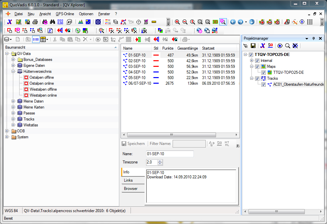Sort by the Gesamtlänge column header
Image resolution: width=327 pixels, height=224 pixels.
coord(188,48)
